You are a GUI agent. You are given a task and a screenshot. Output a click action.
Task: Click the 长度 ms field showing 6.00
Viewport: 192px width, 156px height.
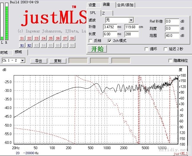coord(110,34)
